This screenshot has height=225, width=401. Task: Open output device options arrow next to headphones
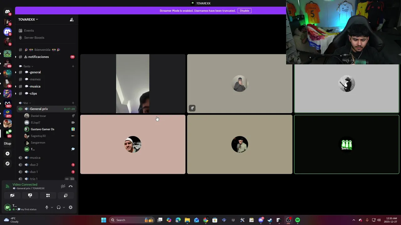(x=64, y=207)
